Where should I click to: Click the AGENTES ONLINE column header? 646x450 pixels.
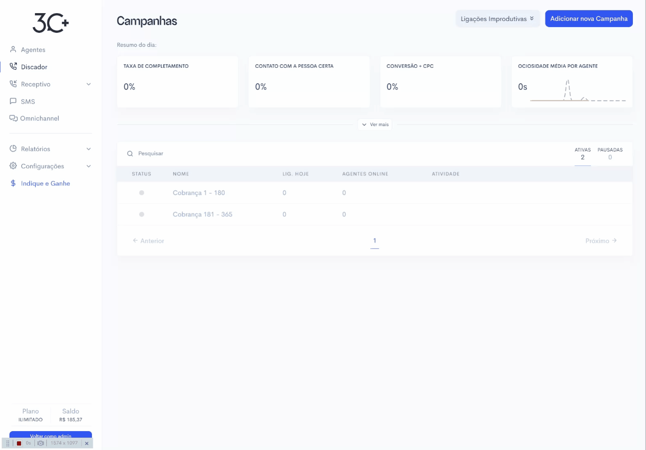coord(365,174)
